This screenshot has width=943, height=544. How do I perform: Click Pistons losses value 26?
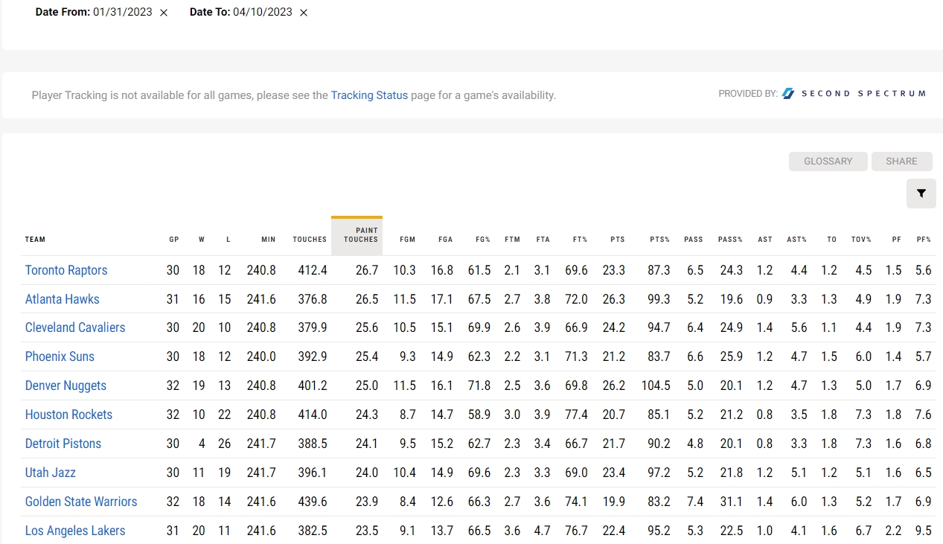tap(224, 444)
